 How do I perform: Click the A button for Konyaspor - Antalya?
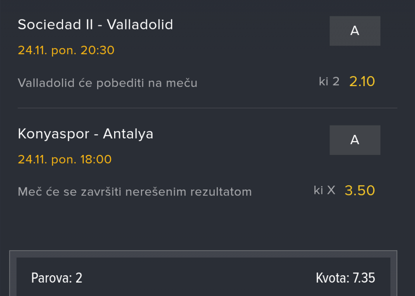[355, 140]
